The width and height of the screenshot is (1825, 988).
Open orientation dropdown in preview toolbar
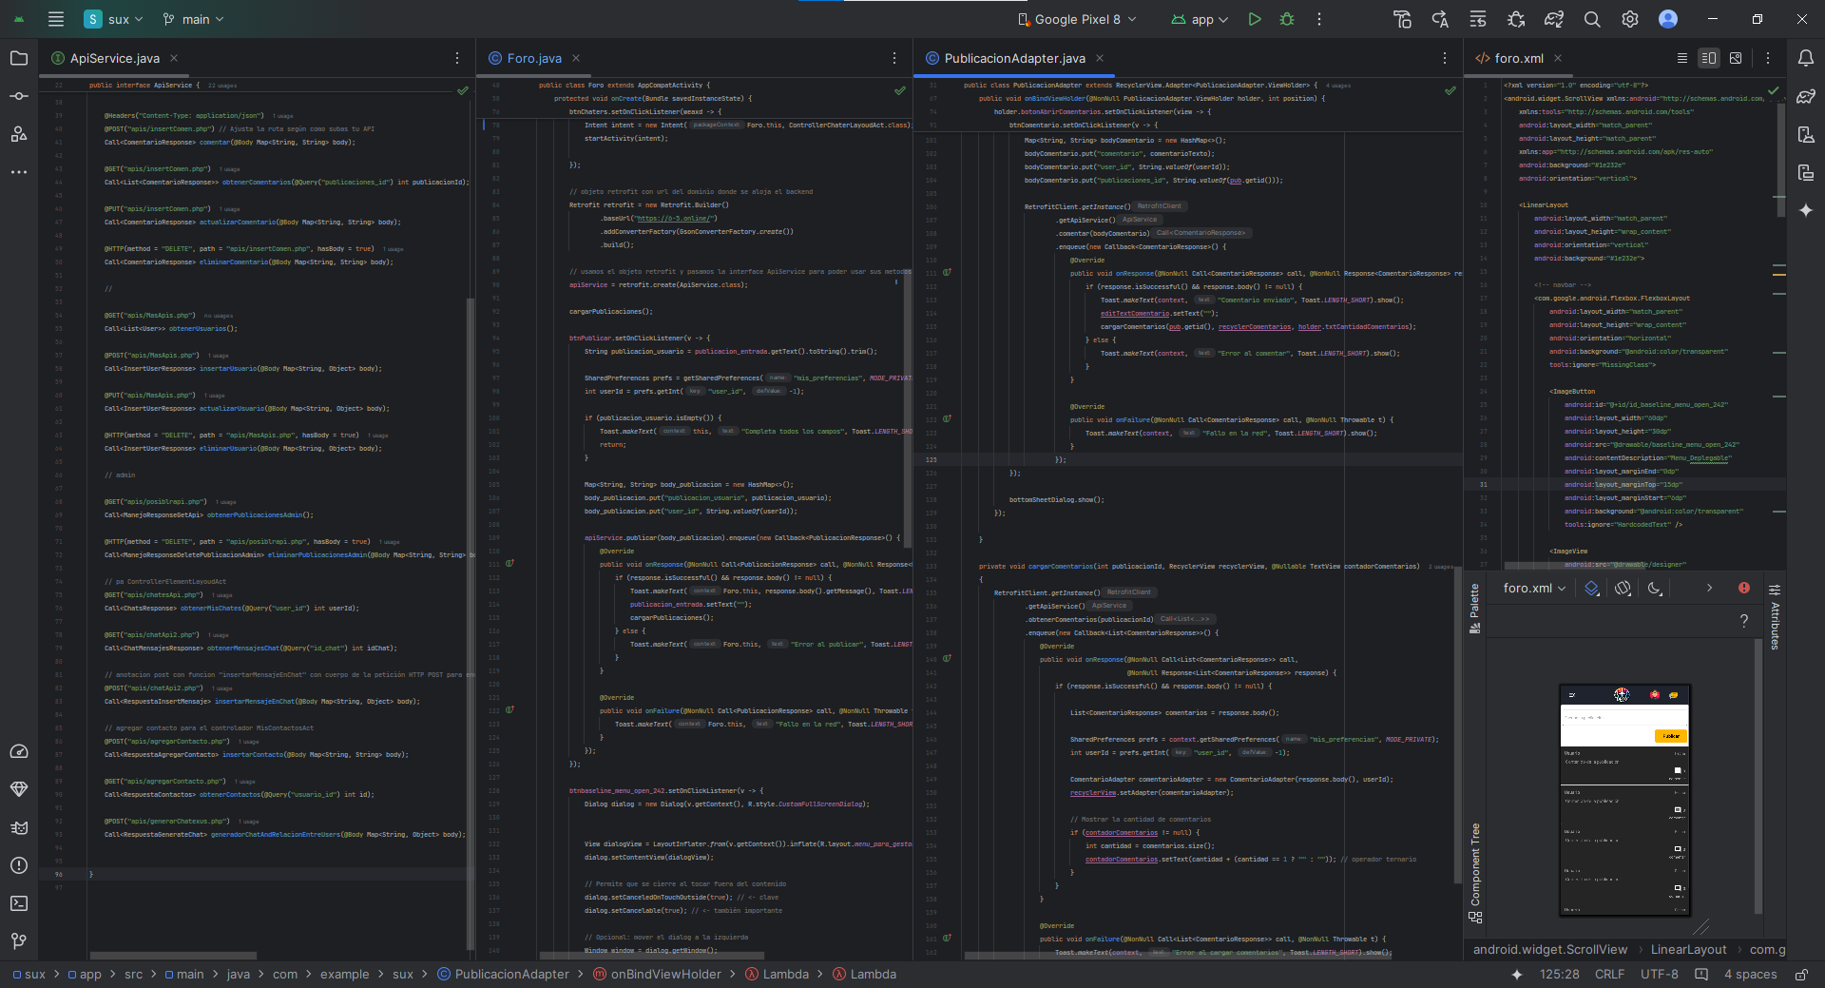coord(1623,589)
